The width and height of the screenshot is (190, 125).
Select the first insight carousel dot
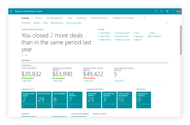click(x=22, y=55)
